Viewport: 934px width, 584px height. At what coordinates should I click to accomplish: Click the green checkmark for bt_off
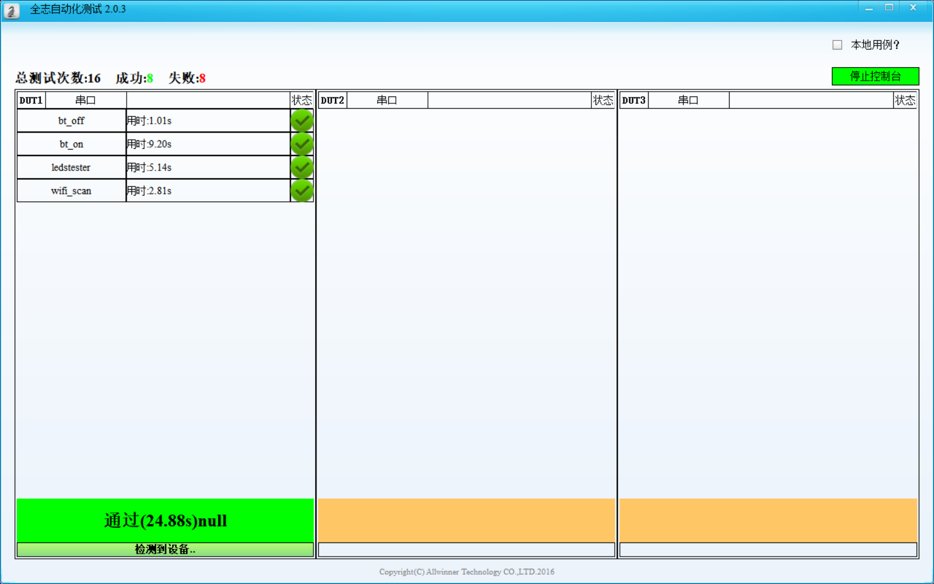[x=302, y=121]
